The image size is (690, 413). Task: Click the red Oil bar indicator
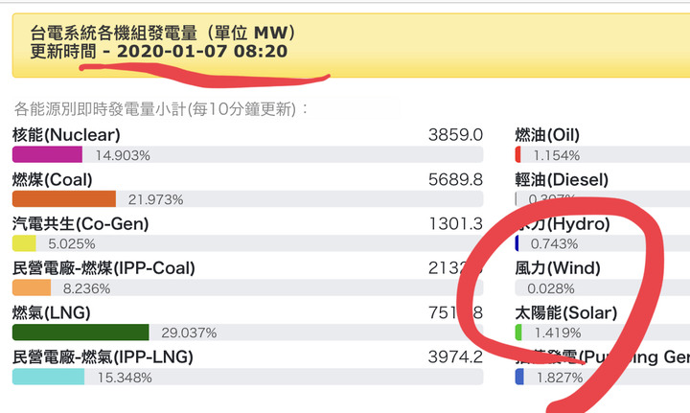517,155
